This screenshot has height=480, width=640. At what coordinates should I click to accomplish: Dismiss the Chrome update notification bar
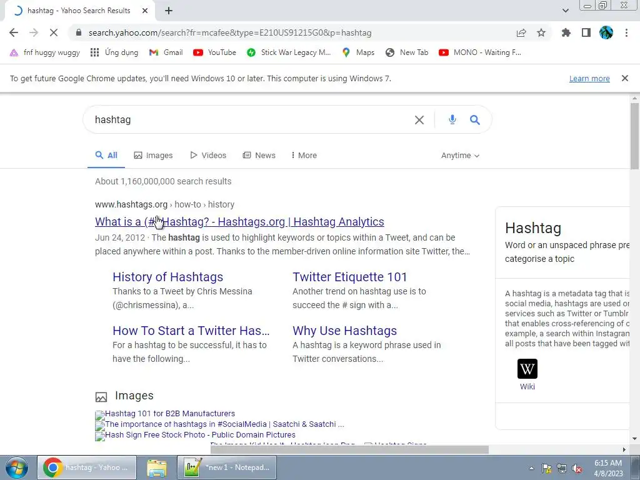tap(625, 78)
